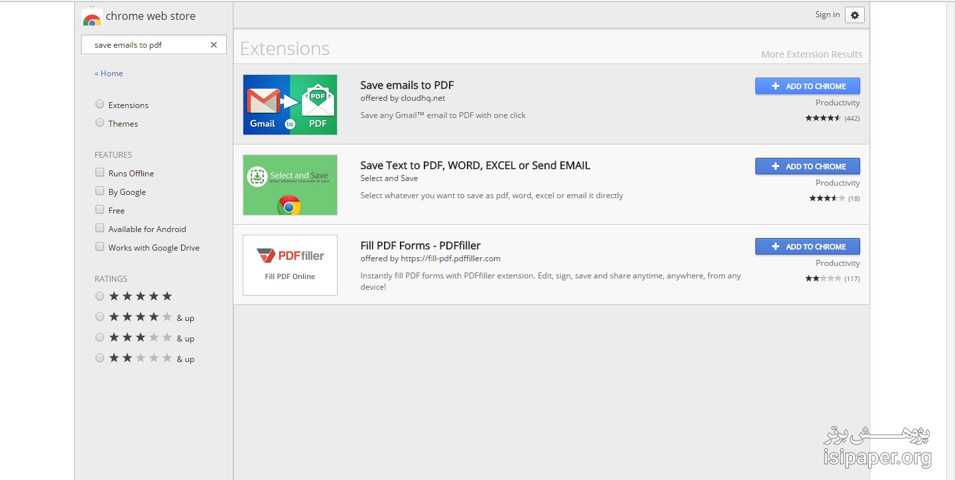The image size is (955, 480).
Task: Click the Select and Save publisher text
Action: (x=389, y=178)
